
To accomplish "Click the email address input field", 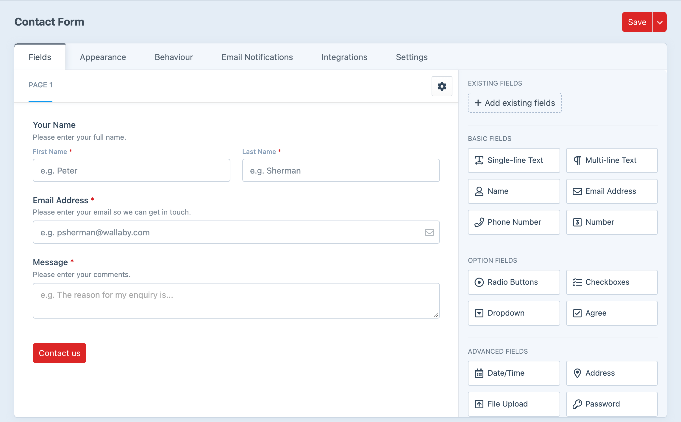I will [236, 232].
